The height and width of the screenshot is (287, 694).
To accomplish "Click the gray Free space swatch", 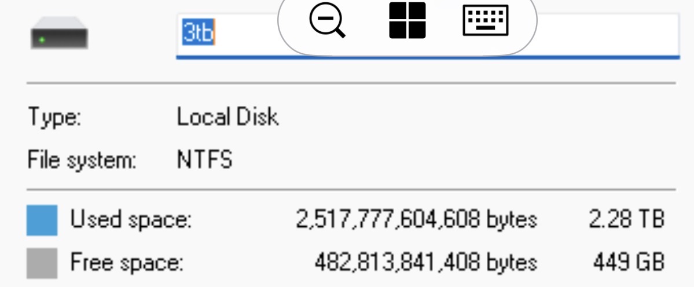I will point(42,263).
